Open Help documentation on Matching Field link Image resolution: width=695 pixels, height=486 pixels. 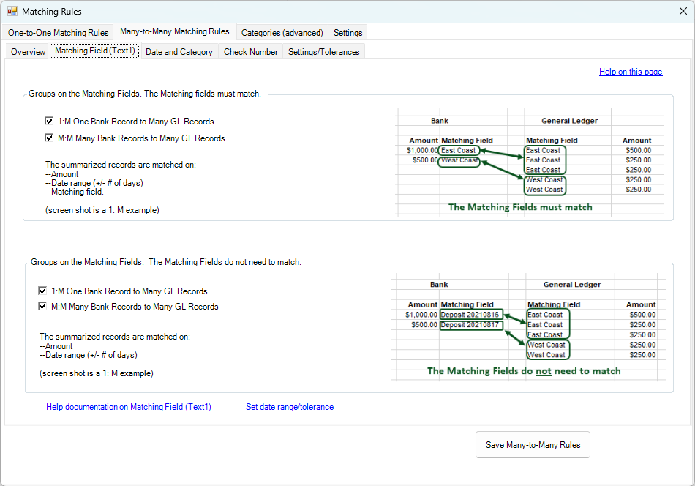[x=129, y=407]
